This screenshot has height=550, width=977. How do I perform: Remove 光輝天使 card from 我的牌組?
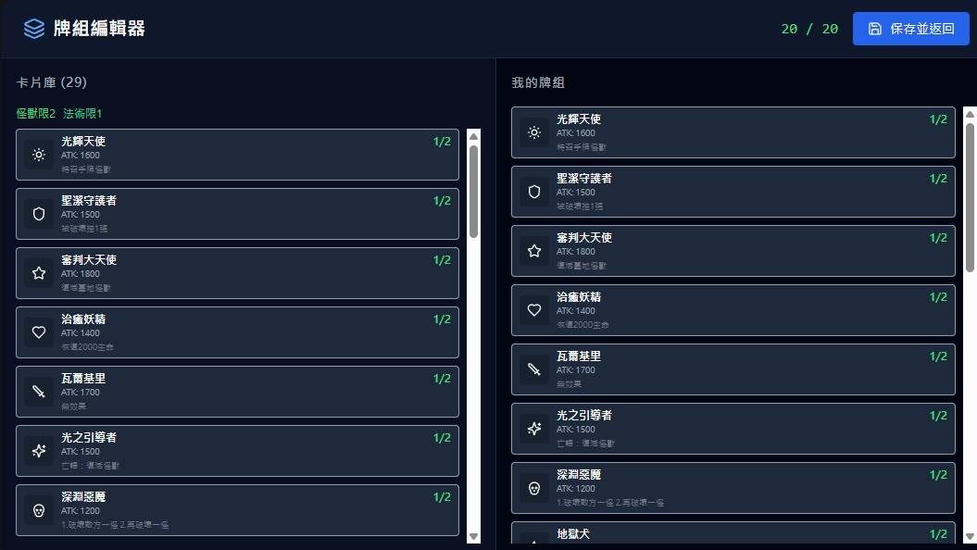[x=733, y=132]
